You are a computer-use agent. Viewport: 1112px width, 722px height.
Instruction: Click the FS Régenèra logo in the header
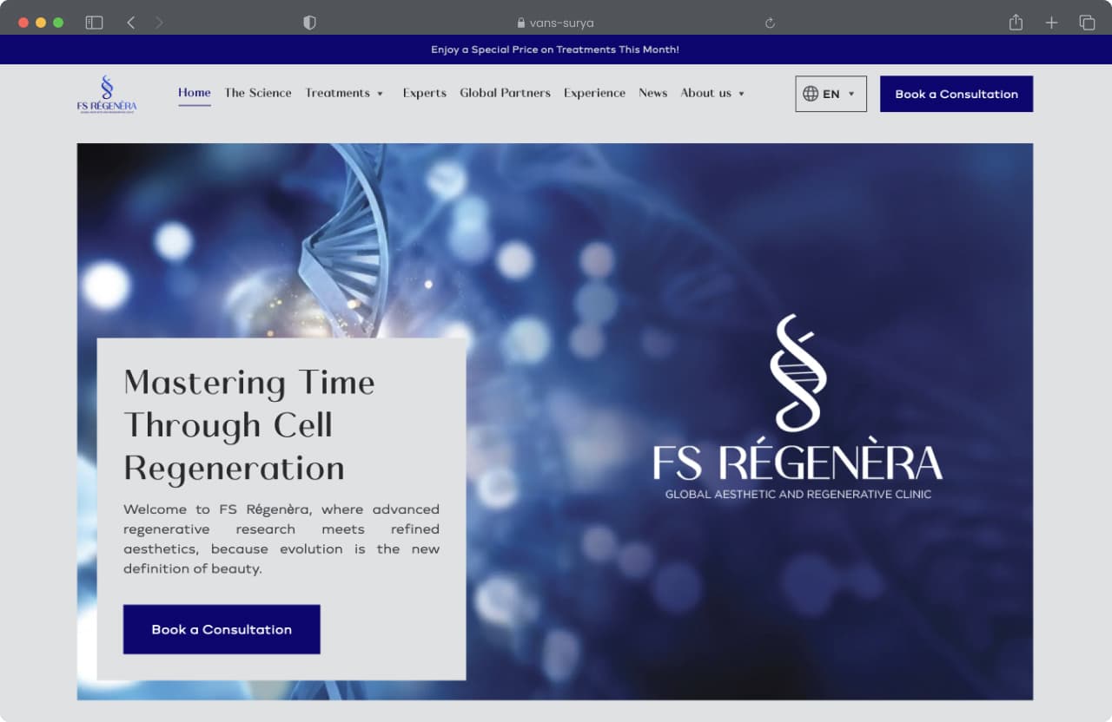tap(106, 94)
